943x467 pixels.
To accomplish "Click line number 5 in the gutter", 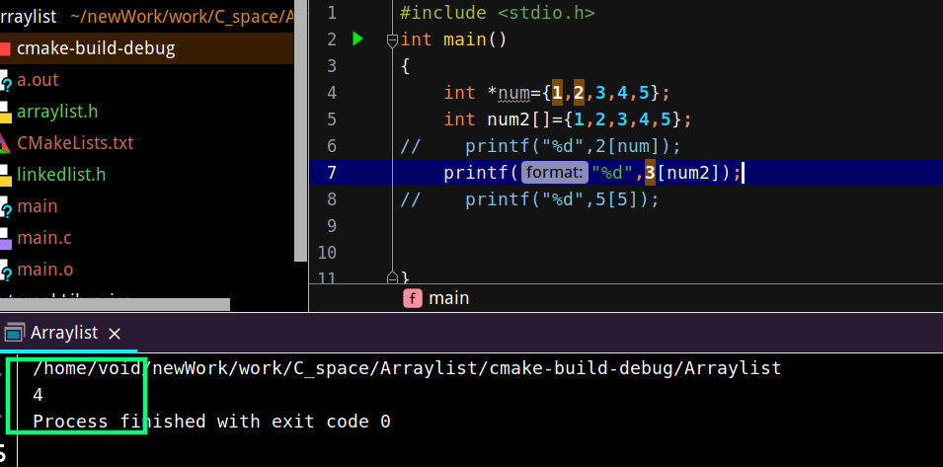I will pyautogui.click(x=332, y=119).
